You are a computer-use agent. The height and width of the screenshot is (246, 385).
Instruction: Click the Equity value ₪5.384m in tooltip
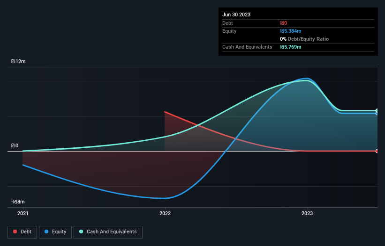coord(290,31)
